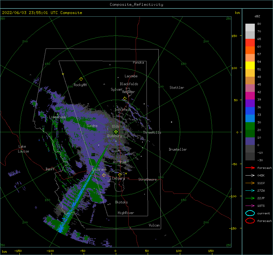Click the cyan 27ZW arrow icon

point(250,191)
